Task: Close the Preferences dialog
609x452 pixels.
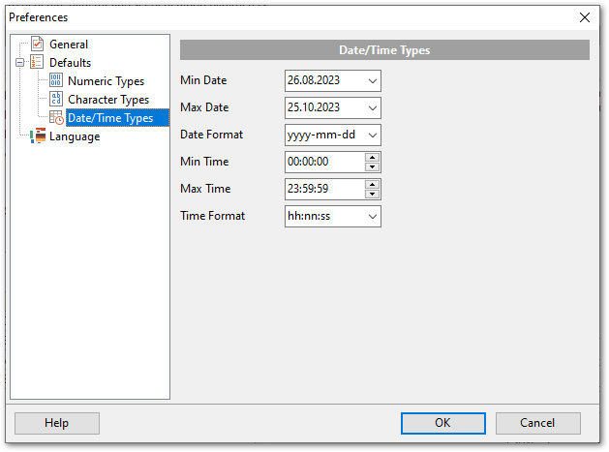Action: pyautogui.click(x=585, y=17)
